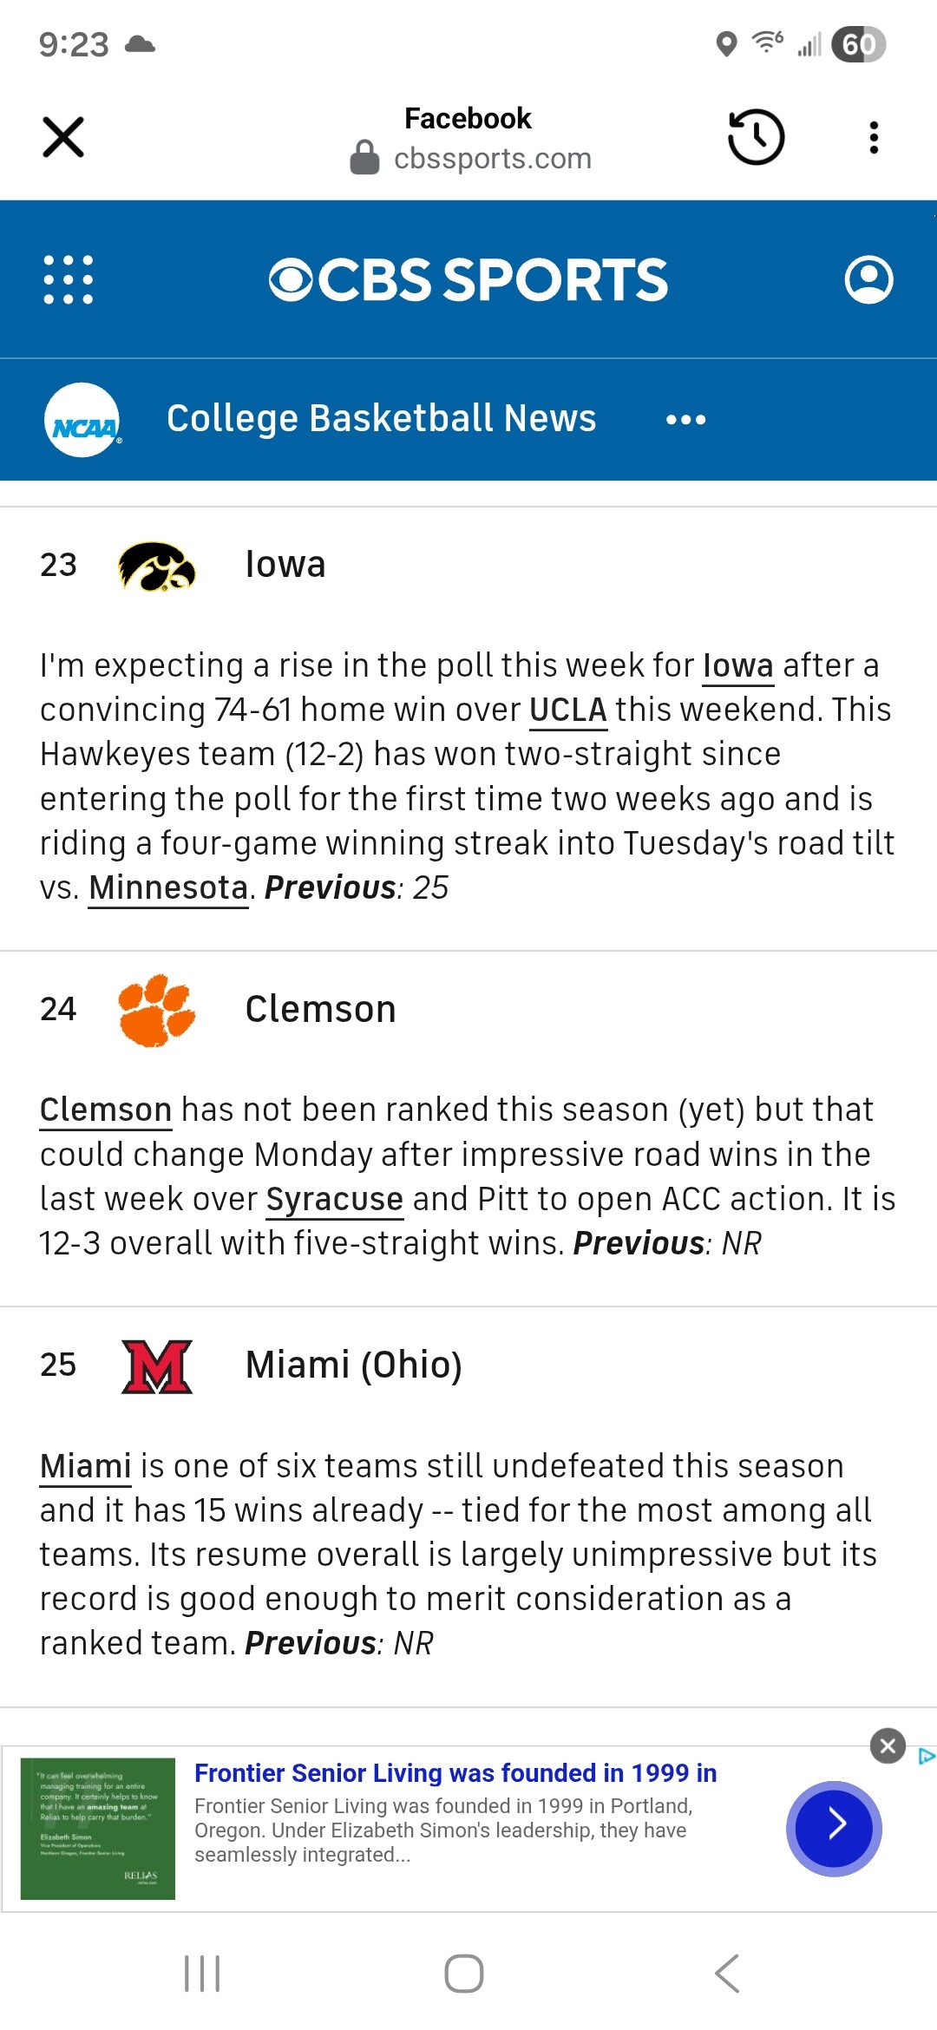Tap the NCAA logo badge
The width and height of the screenshot is (937, 2030).
tap(82, 420)
